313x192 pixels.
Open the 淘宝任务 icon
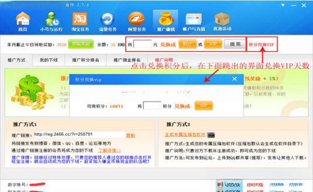(80, 21)
